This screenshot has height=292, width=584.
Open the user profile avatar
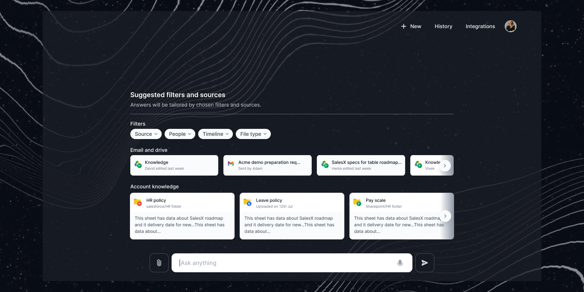pos(511,26)
